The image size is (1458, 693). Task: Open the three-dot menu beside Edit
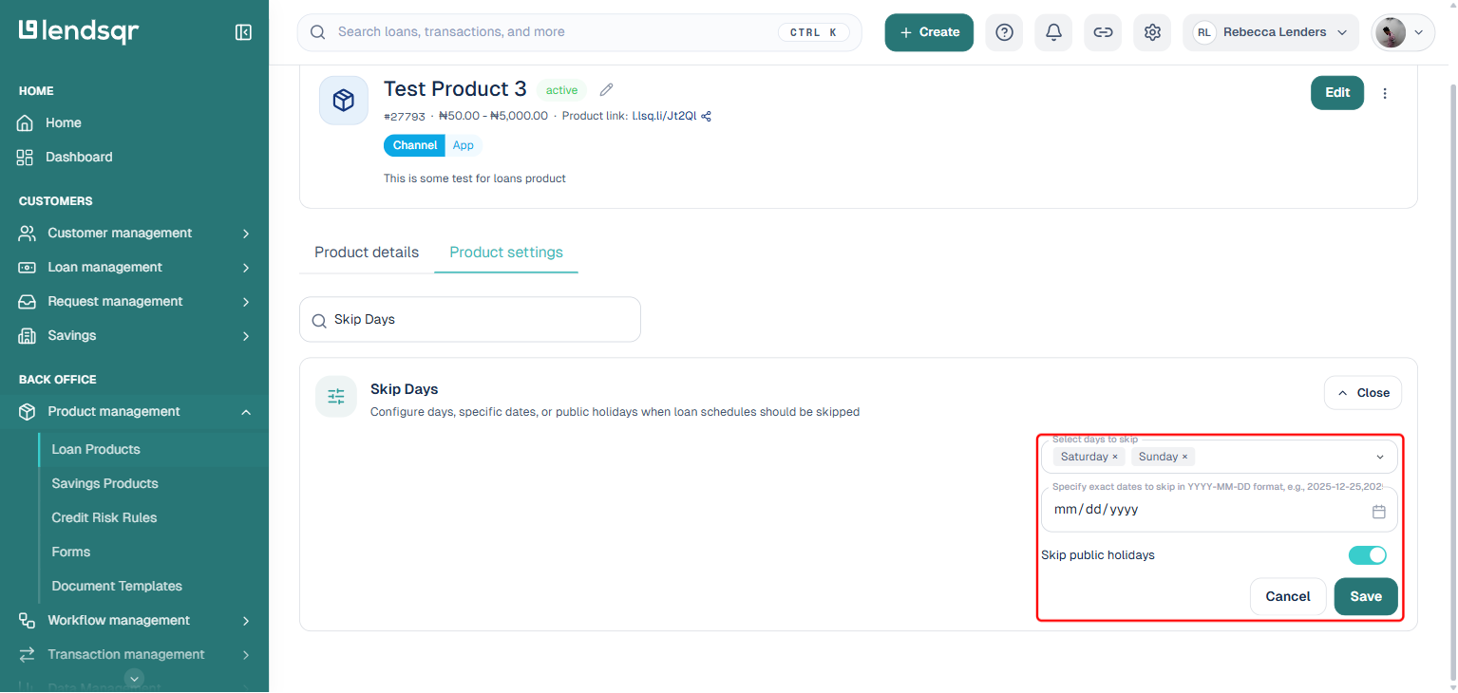(1385, 93)
